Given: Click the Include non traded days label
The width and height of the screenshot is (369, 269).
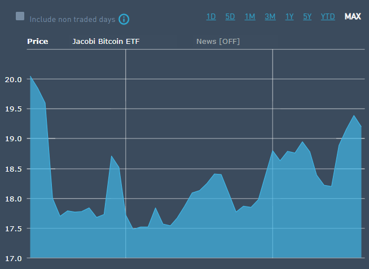Looking at the screenshot, I should click(72, 19).
